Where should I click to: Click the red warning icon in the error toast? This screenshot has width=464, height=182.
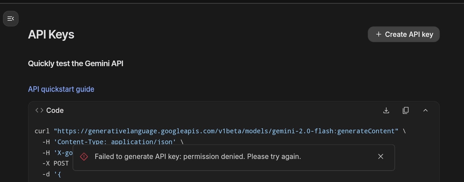(x=84, y=157)
